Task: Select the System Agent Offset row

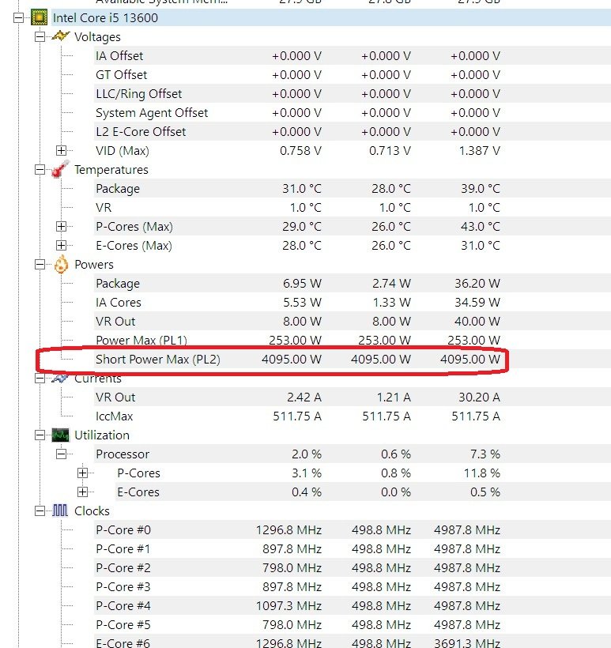Action: tap(353, 113)
